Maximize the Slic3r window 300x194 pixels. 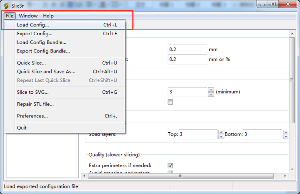tap(273, 4)
